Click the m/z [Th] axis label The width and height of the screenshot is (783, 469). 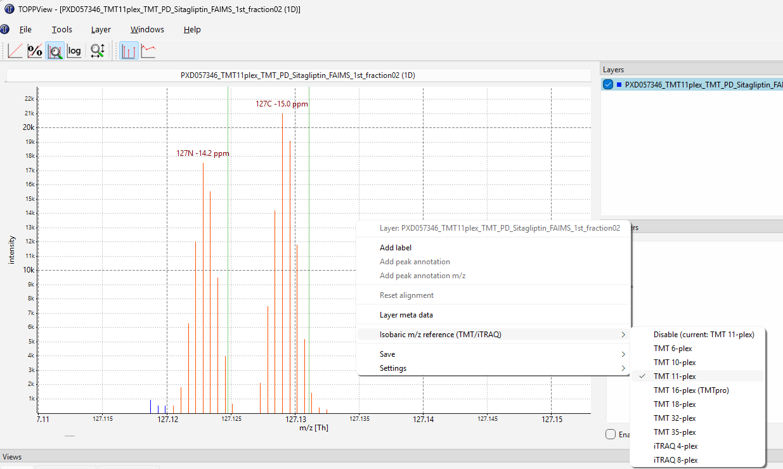click(314, 428)
